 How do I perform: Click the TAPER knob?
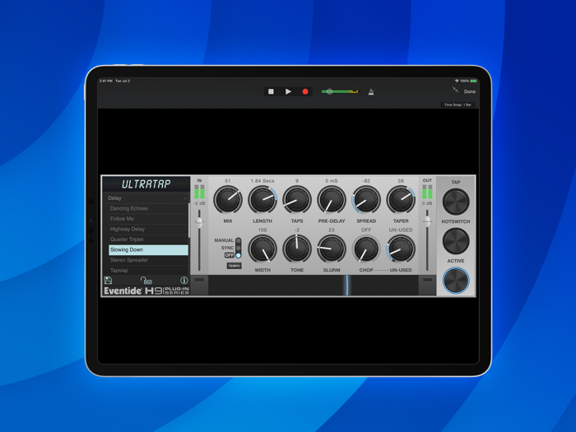[x=401, y=200]
